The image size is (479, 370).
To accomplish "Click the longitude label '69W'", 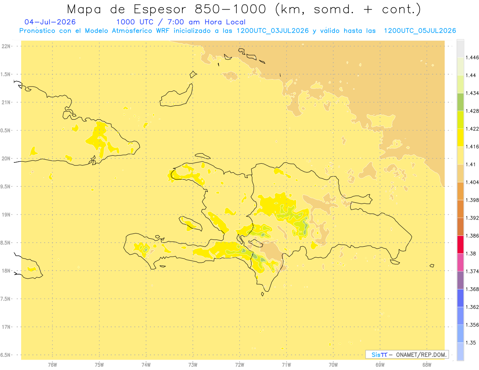I will [380, 365].
